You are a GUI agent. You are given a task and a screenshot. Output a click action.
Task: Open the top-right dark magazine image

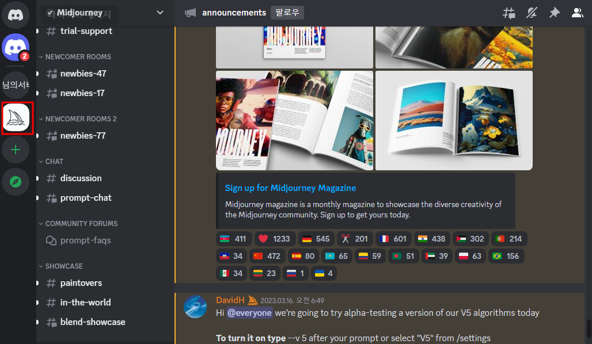(454, 47)
